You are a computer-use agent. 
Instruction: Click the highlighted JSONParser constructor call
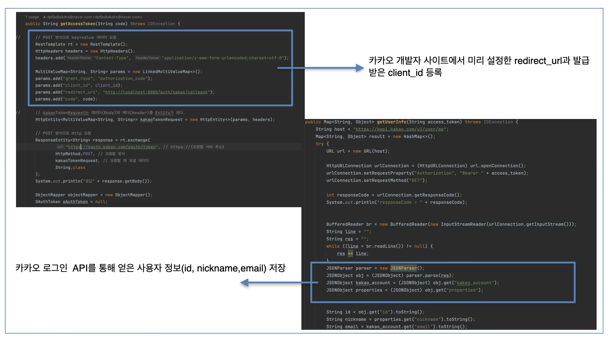click(x=403, y=268)
